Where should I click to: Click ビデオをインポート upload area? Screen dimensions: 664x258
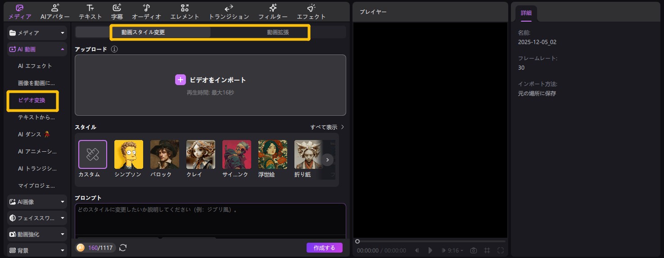point(210,85)
